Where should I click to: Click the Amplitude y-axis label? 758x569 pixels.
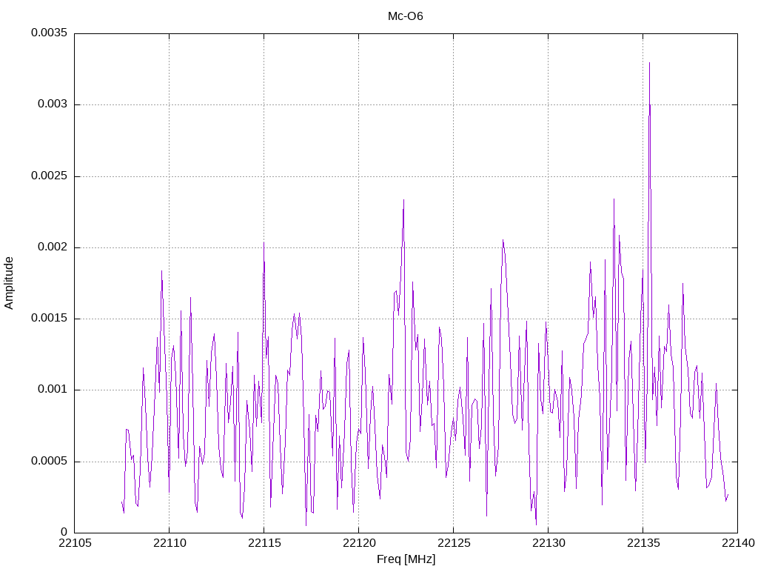[x=9, y=283]
